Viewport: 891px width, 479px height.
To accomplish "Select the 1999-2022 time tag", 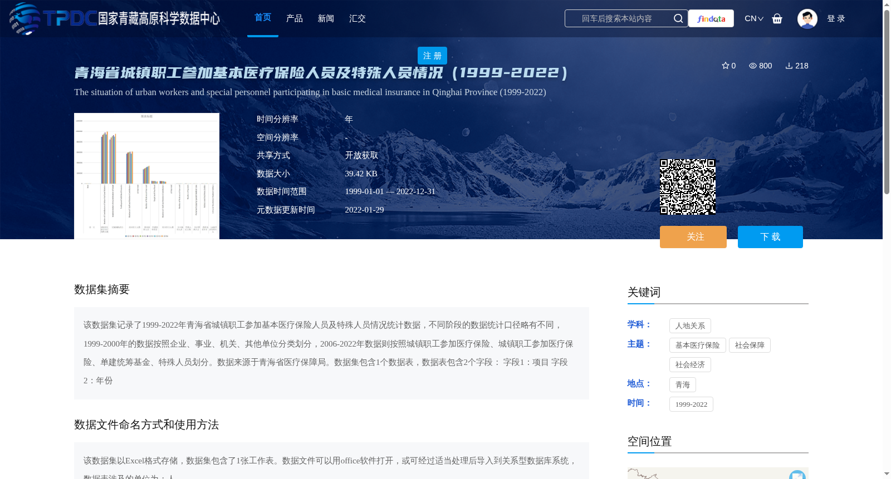I will (x=691, y=404).
